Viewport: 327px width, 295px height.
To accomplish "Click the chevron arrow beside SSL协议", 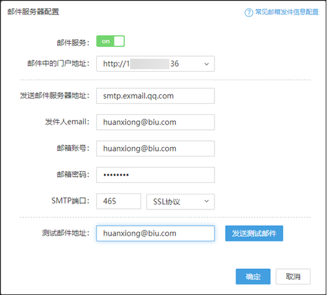I will pos(207,201).
